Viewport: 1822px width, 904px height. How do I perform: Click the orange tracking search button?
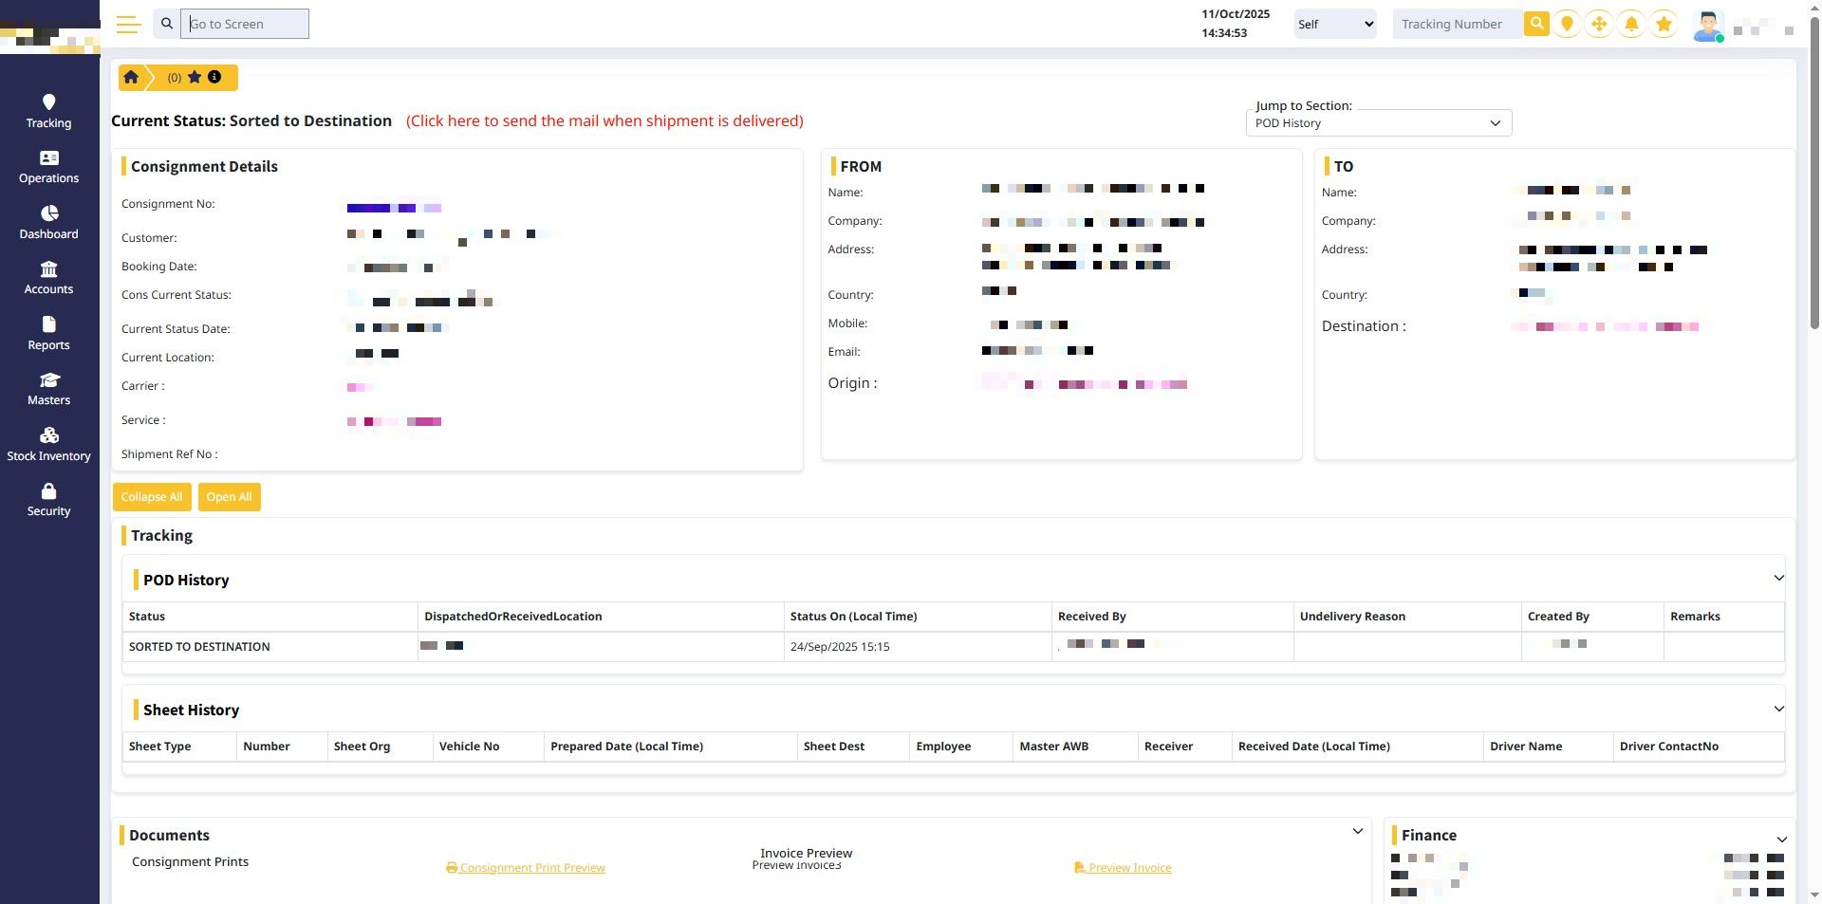[1536, 24]
